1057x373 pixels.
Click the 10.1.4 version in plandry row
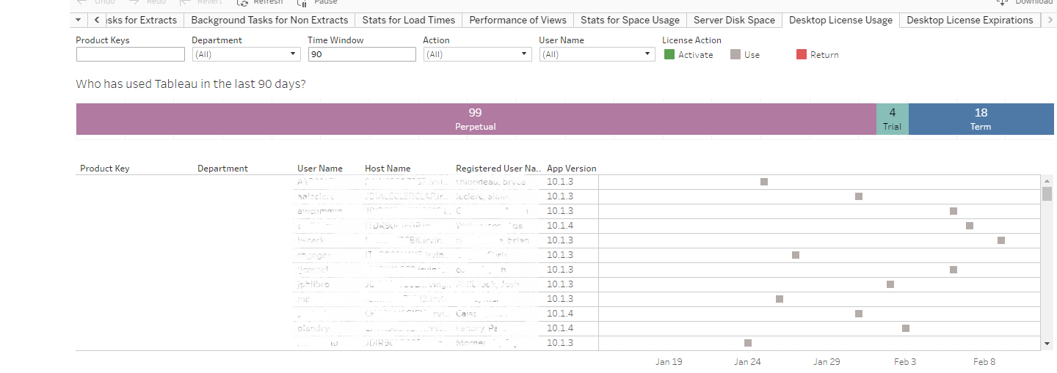click(560, 328)
